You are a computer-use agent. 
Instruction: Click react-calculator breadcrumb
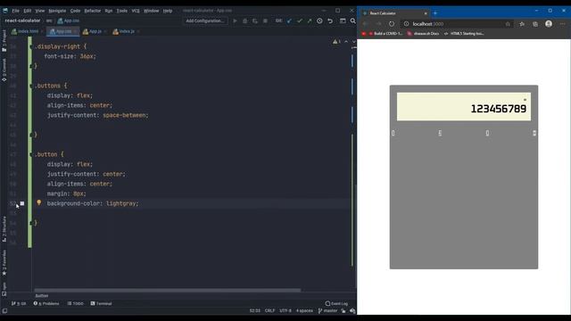coord(22,21)
